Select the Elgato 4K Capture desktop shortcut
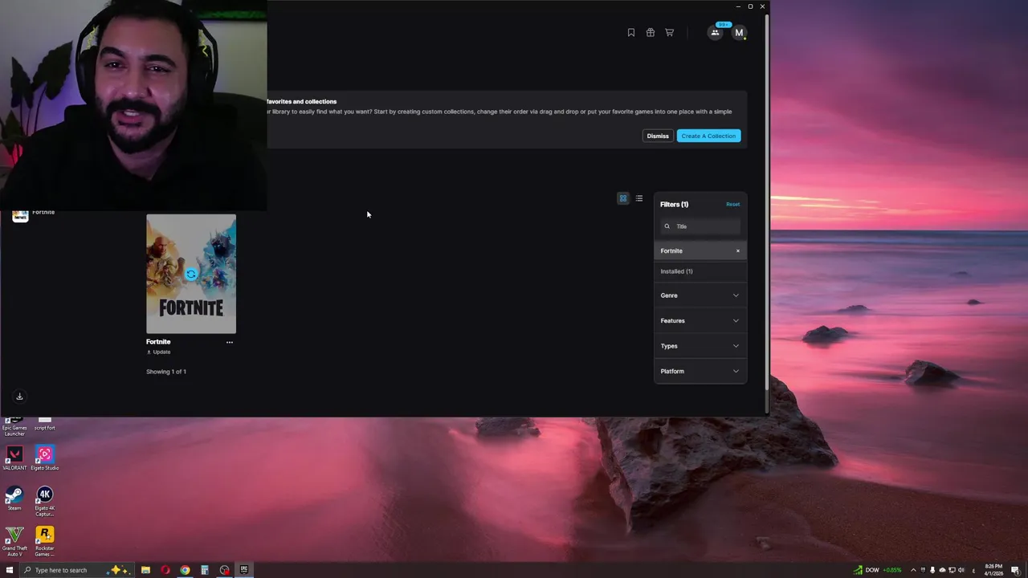The height and width of the screenshot is (578, 1028). 45,501
